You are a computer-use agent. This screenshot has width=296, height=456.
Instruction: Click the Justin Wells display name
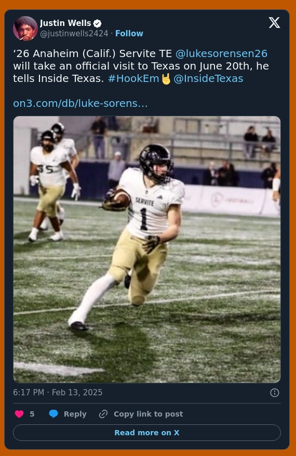point(65,23)
